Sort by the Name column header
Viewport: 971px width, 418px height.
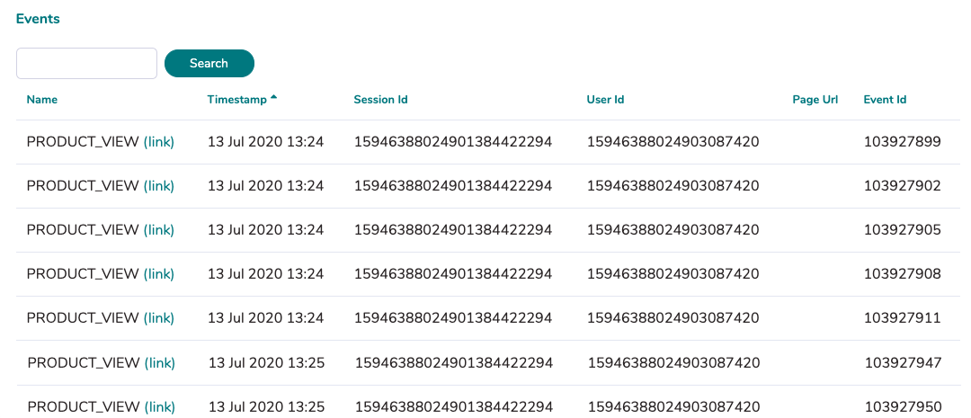click(x=42, y=100)
